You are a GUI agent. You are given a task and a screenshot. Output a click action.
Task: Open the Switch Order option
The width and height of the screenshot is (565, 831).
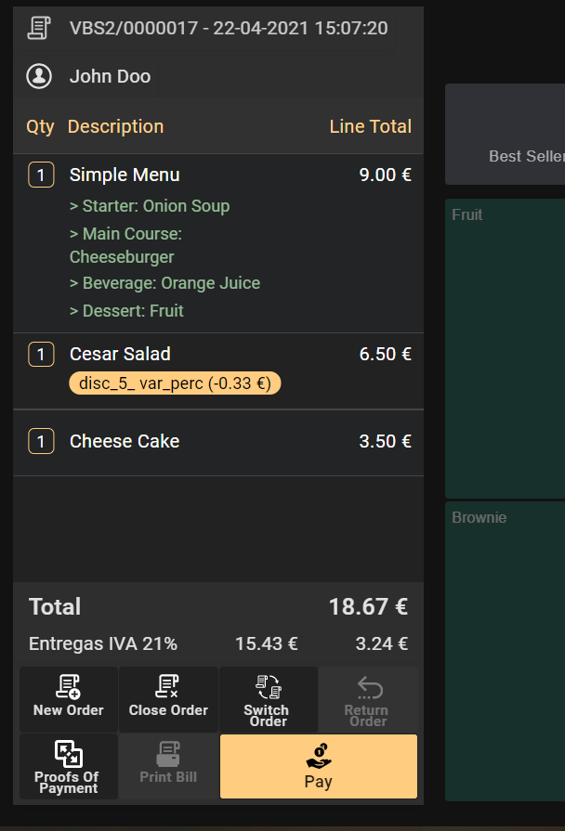click(x=268, y=698)
